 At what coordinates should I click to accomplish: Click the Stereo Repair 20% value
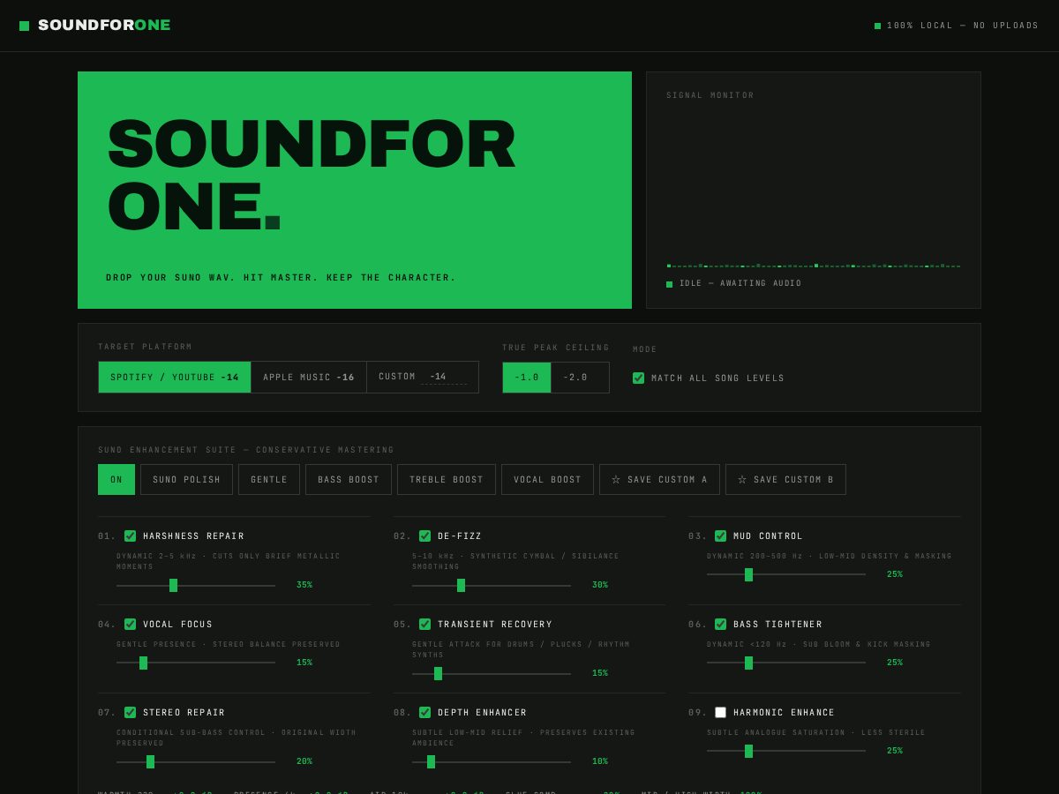[304, 761]
